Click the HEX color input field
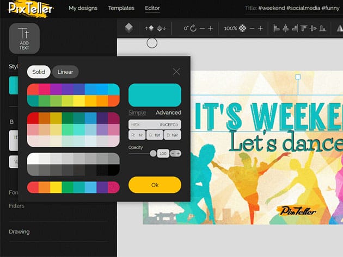 (155, 124)
